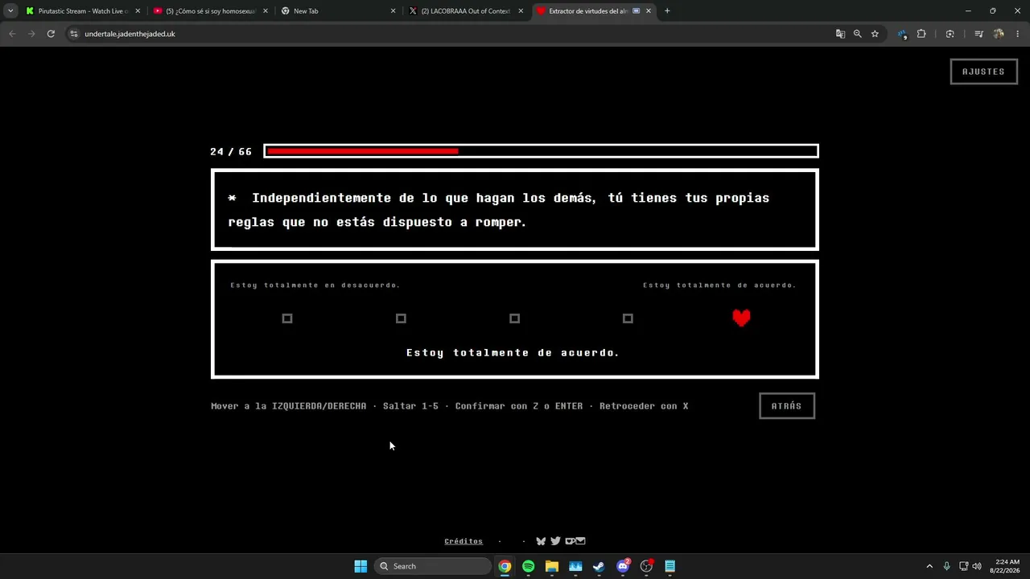This screenshot has width=1030, height=579.
Task: Expand the system tray hidden icons chevron
Action: [929, 566]
